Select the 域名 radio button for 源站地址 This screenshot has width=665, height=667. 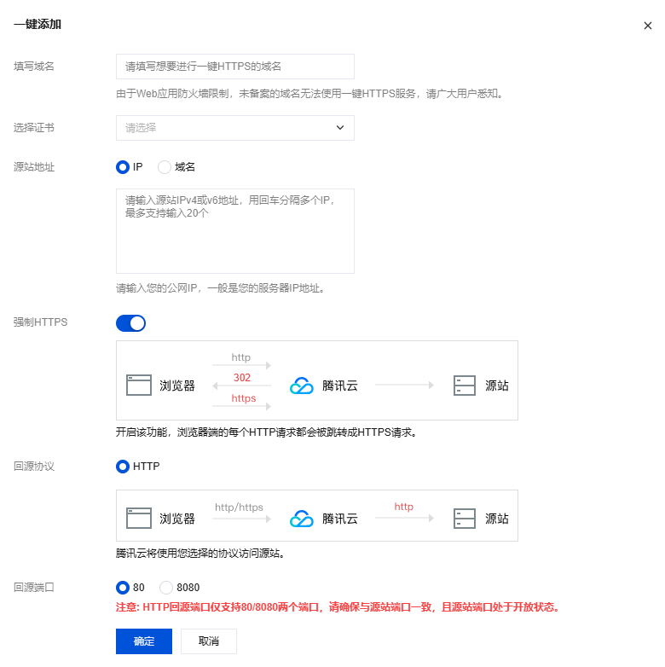tap(165, 167)
